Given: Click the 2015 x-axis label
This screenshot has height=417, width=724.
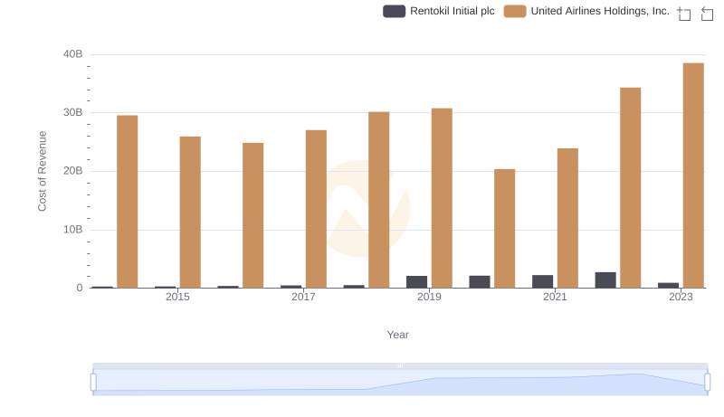Looking at the screenshot, I should [177, 297].
